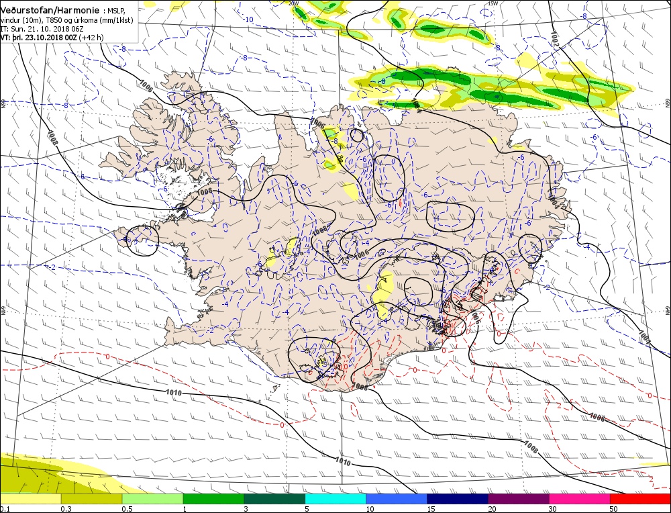
Task: Choose the navy 15–20 legend swatch
Action: point(458,498)
